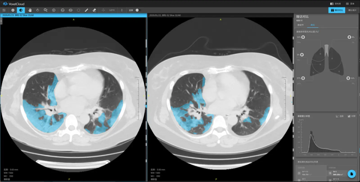Activate the pan hand tool
360x182 pixels.
click(30, 10)
